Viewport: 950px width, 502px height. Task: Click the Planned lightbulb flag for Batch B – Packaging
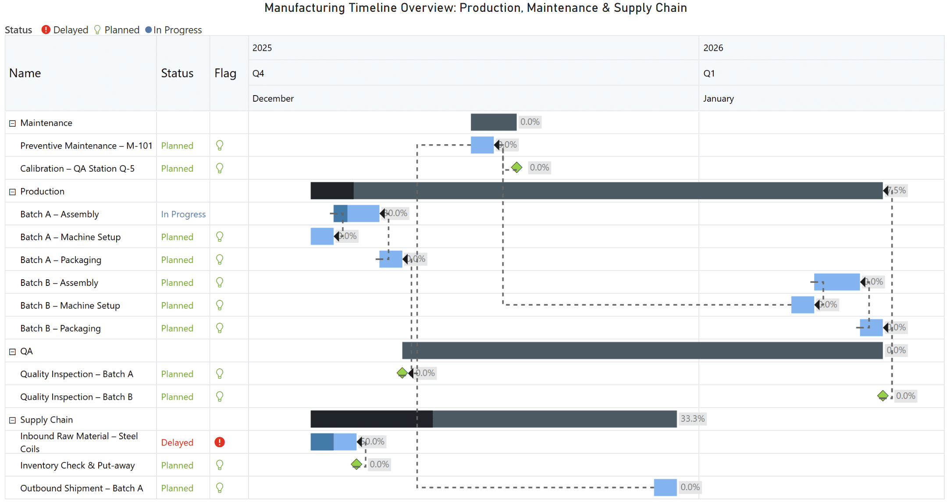click(x=220, y=328)
